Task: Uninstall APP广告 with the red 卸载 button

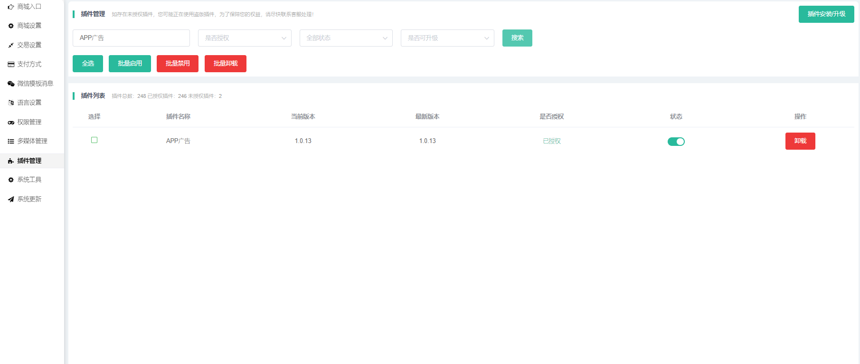Action: (800, 141)
